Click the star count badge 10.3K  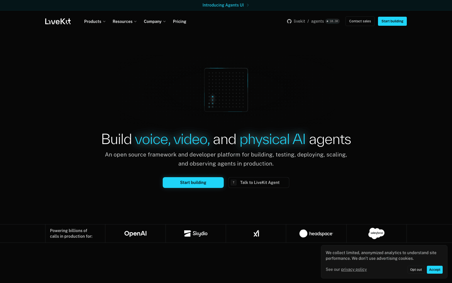click(x=333, y=21)
